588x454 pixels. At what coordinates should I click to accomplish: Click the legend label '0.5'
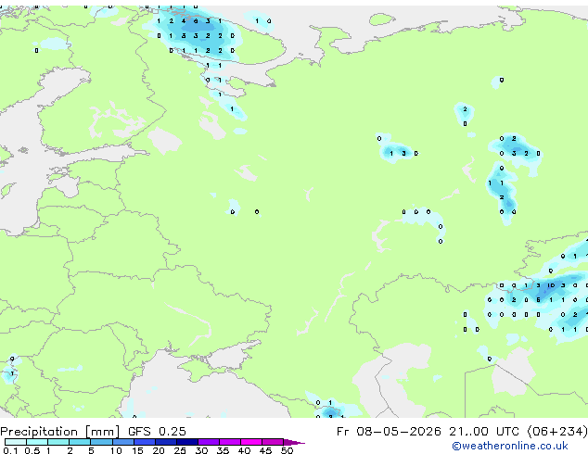(x=32, y=450)
